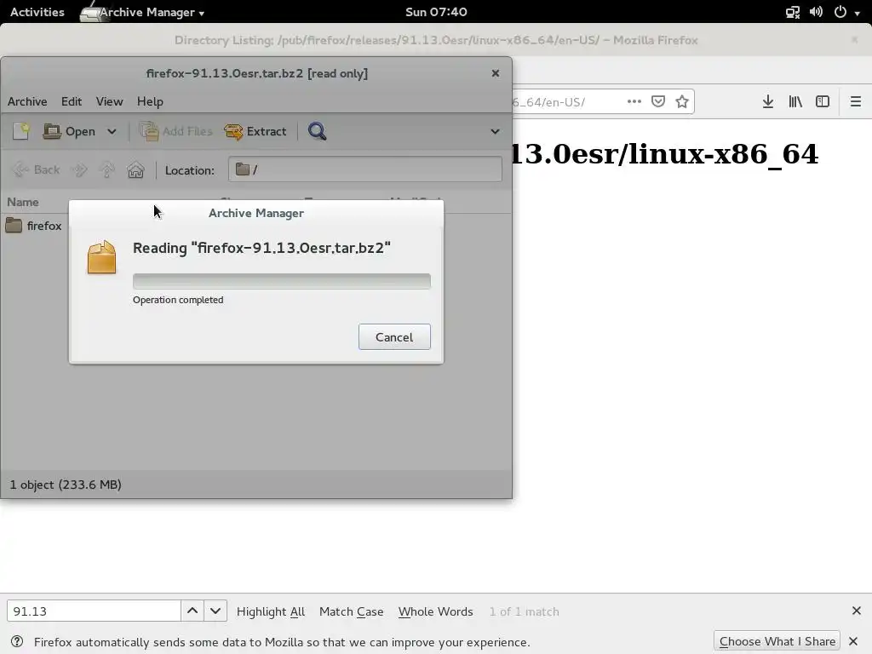Go to the previous find match
872x654 pixels.
(192, 611)
